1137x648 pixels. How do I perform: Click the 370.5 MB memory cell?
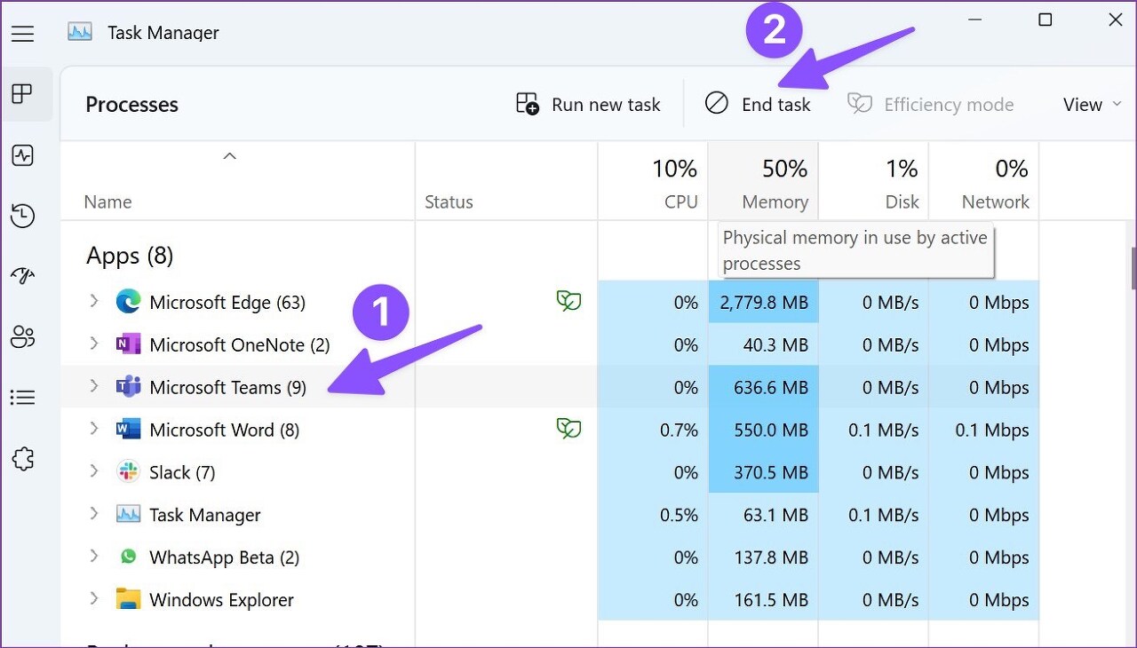[x=763, y=472]
